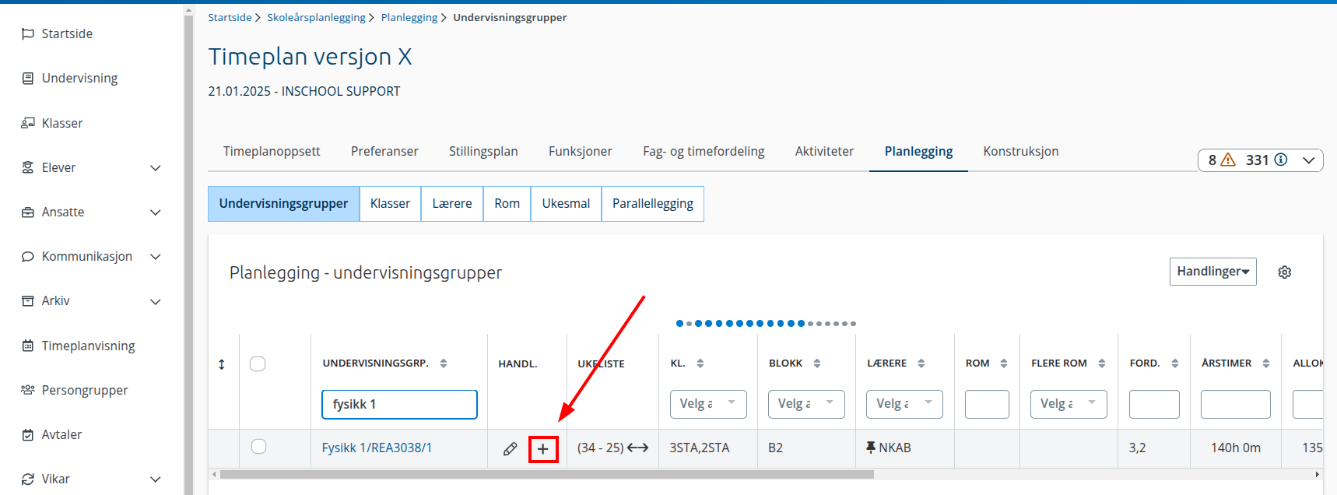Expand the Ansatte sidebar menu chevron
This screenshot has height=495, width=1337.
[x=156, y=212]
